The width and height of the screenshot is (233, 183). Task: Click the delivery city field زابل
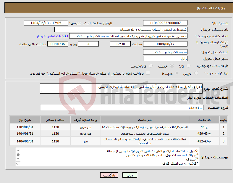click(x=165, y=58)
